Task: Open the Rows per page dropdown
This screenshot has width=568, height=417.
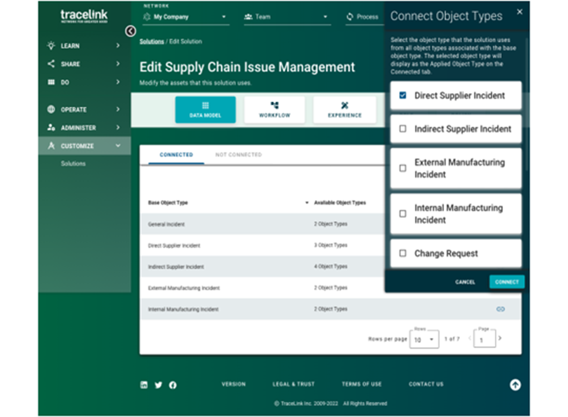Action: [424, 339]
